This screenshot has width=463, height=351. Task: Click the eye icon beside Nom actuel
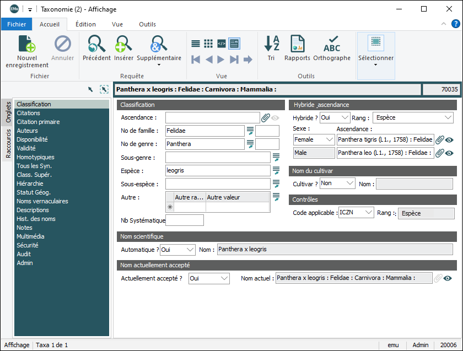coord(448,279)
